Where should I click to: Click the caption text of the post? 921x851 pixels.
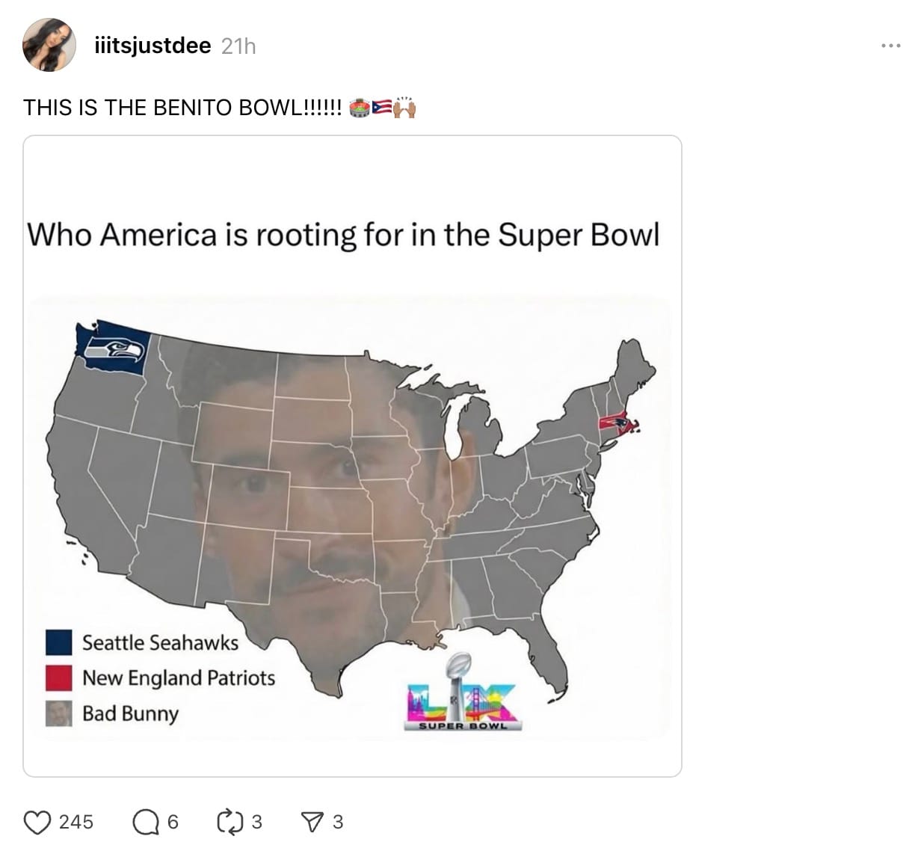click(x=187, y=106)
